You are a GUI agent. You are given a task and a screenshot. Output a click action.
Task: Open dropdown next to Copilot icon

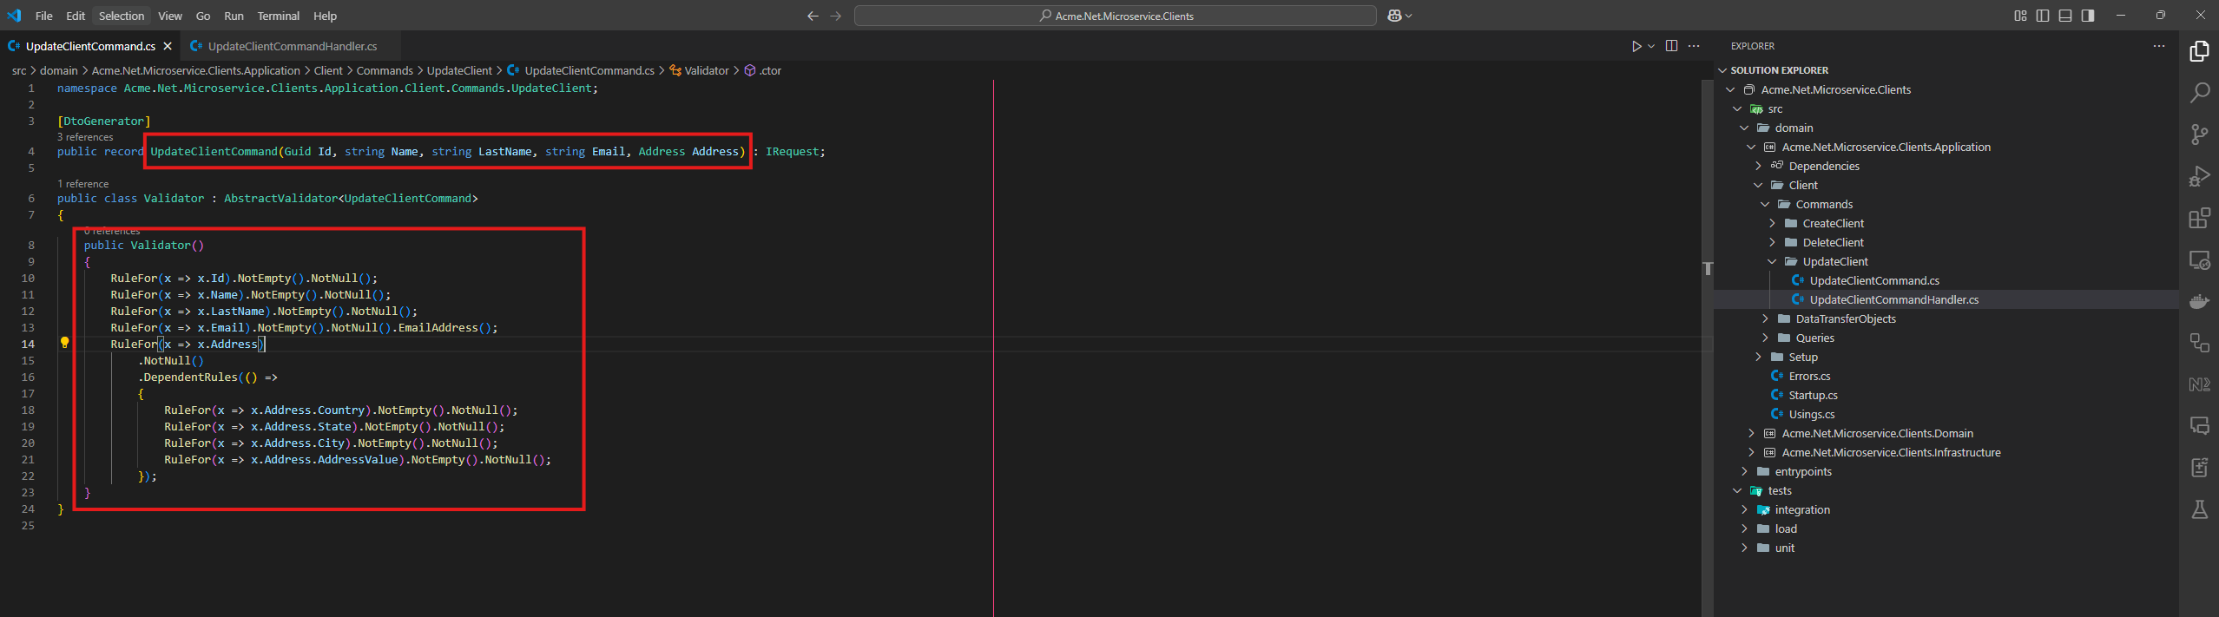(x=1408, y=16)
